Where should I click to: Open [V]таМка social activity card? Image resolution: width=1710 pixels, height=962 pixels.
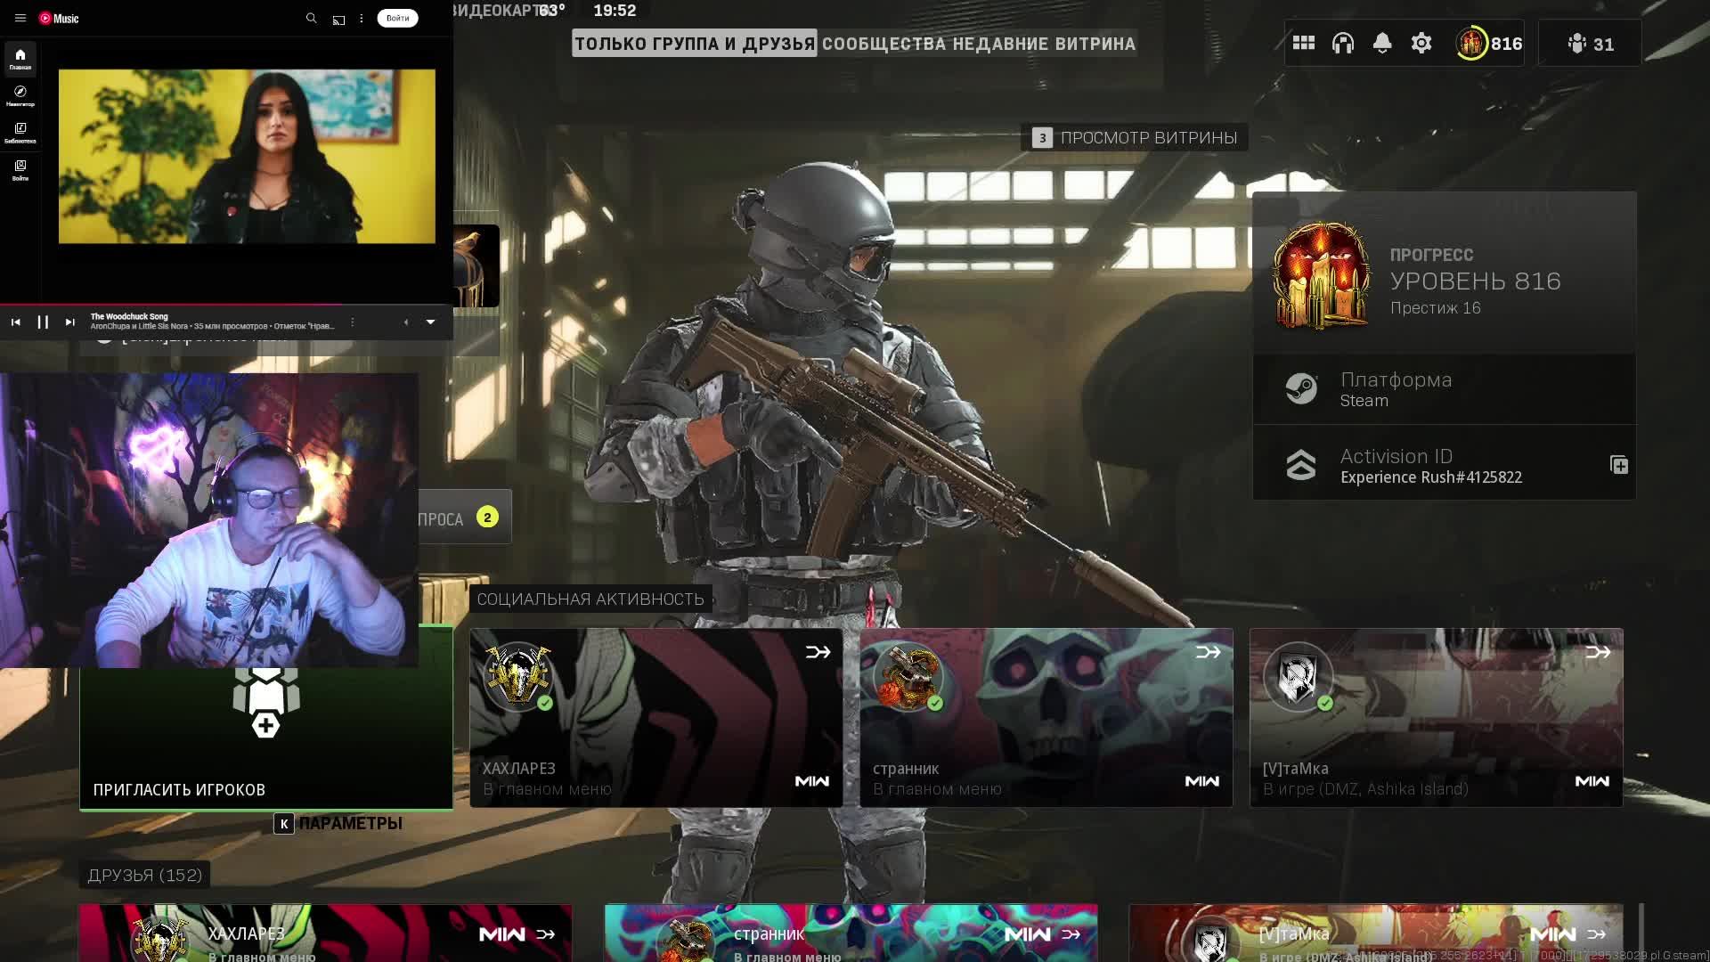point(1437,718)
